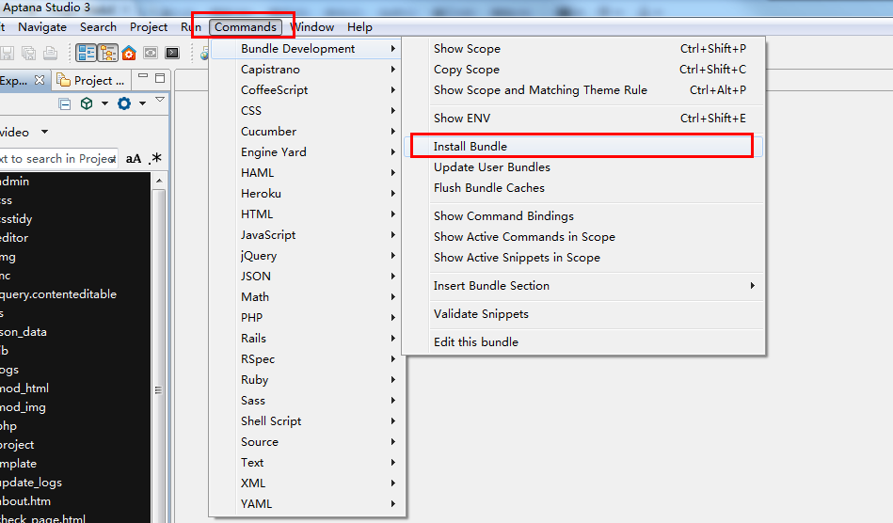The image size is (893, 523).
Task: Expand the CoffeeScript submenu
Action: 306,90
